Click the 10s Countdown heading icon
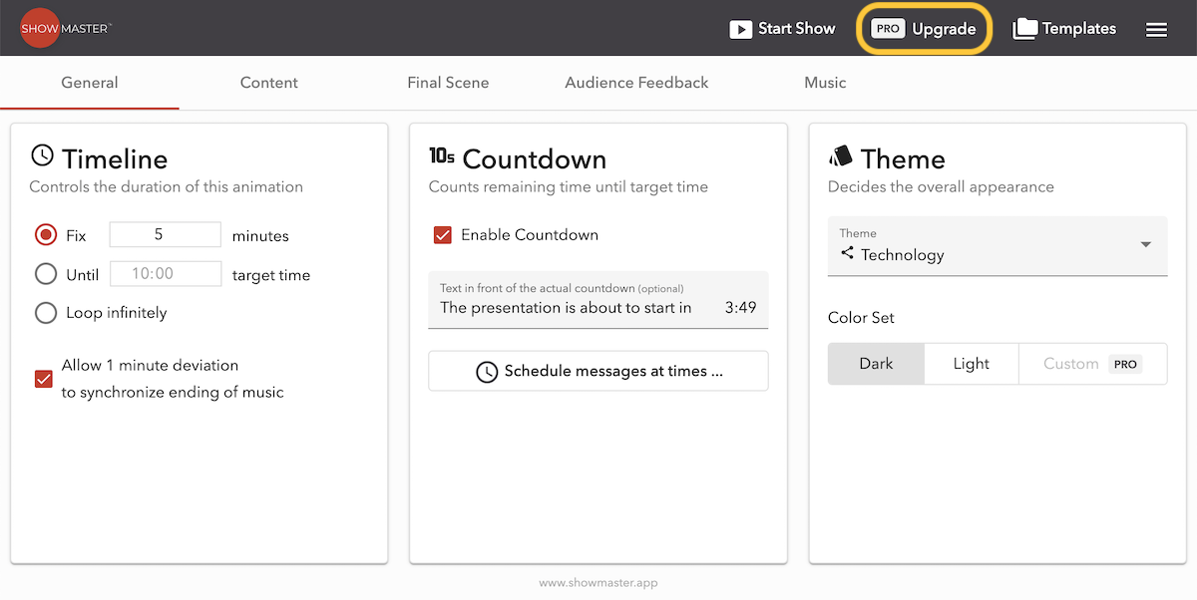This screenshot has height=600, width=1197. pyautogui.click(x=442, y=155)
